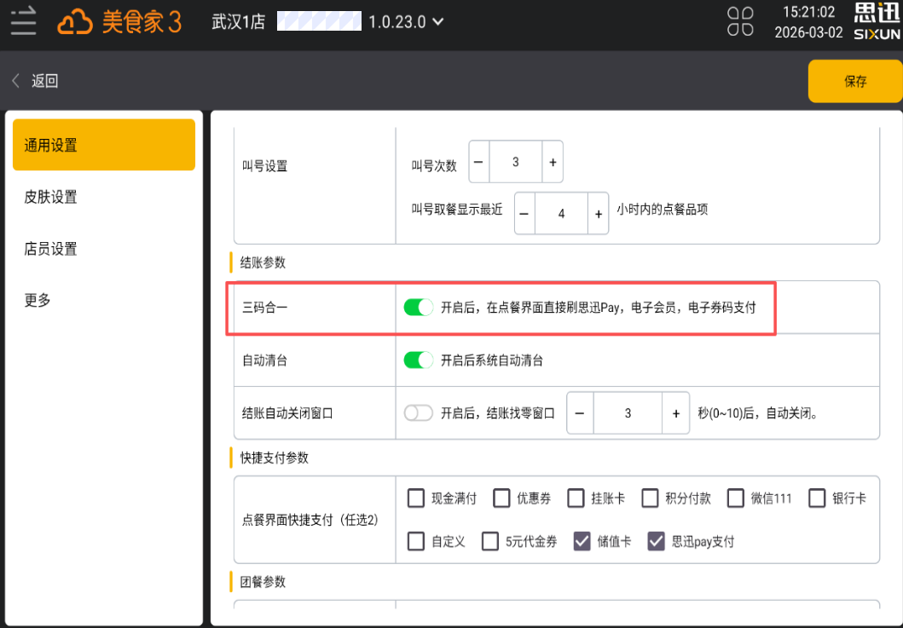Increase 叫号次数 with plus button
The width and height of the screenshot is (903, 628).
(553, 162)
